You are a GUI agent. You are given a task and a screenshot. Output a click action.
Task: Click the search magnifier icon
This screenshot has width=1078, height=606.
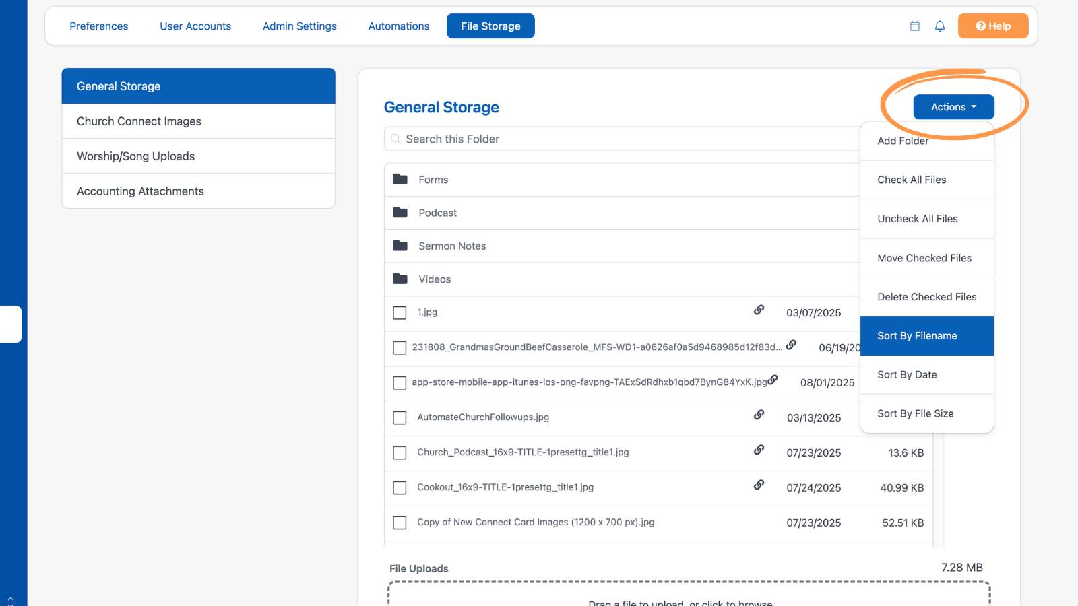point(395,139)
